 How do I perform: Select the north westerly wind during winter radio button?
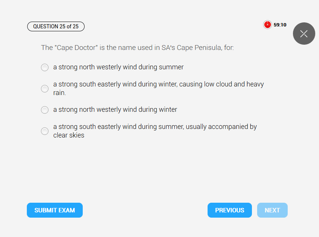click(x=45, y=110)
